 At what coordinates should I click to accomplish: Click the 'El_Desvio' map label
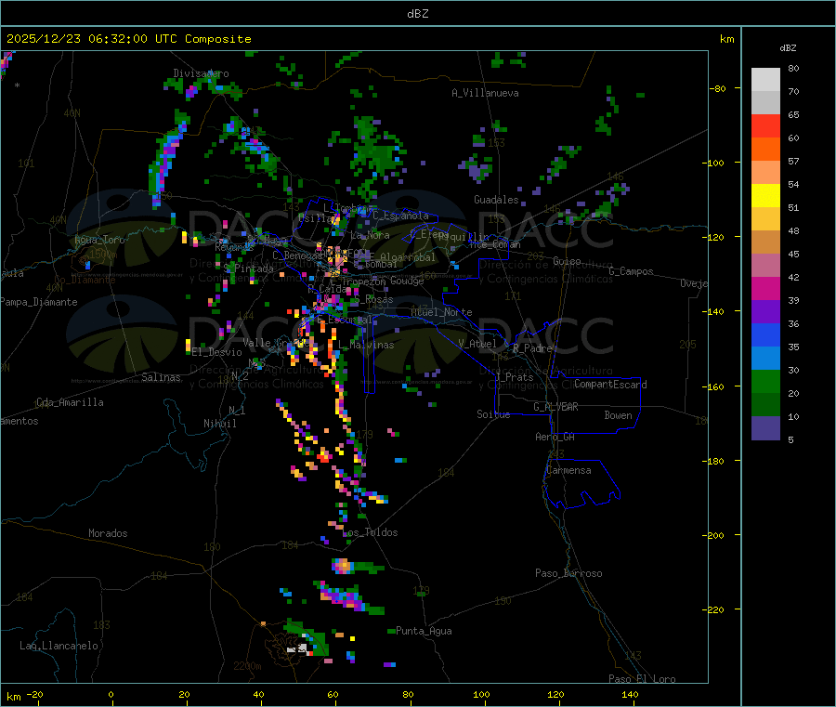click(x=217, y=352)
